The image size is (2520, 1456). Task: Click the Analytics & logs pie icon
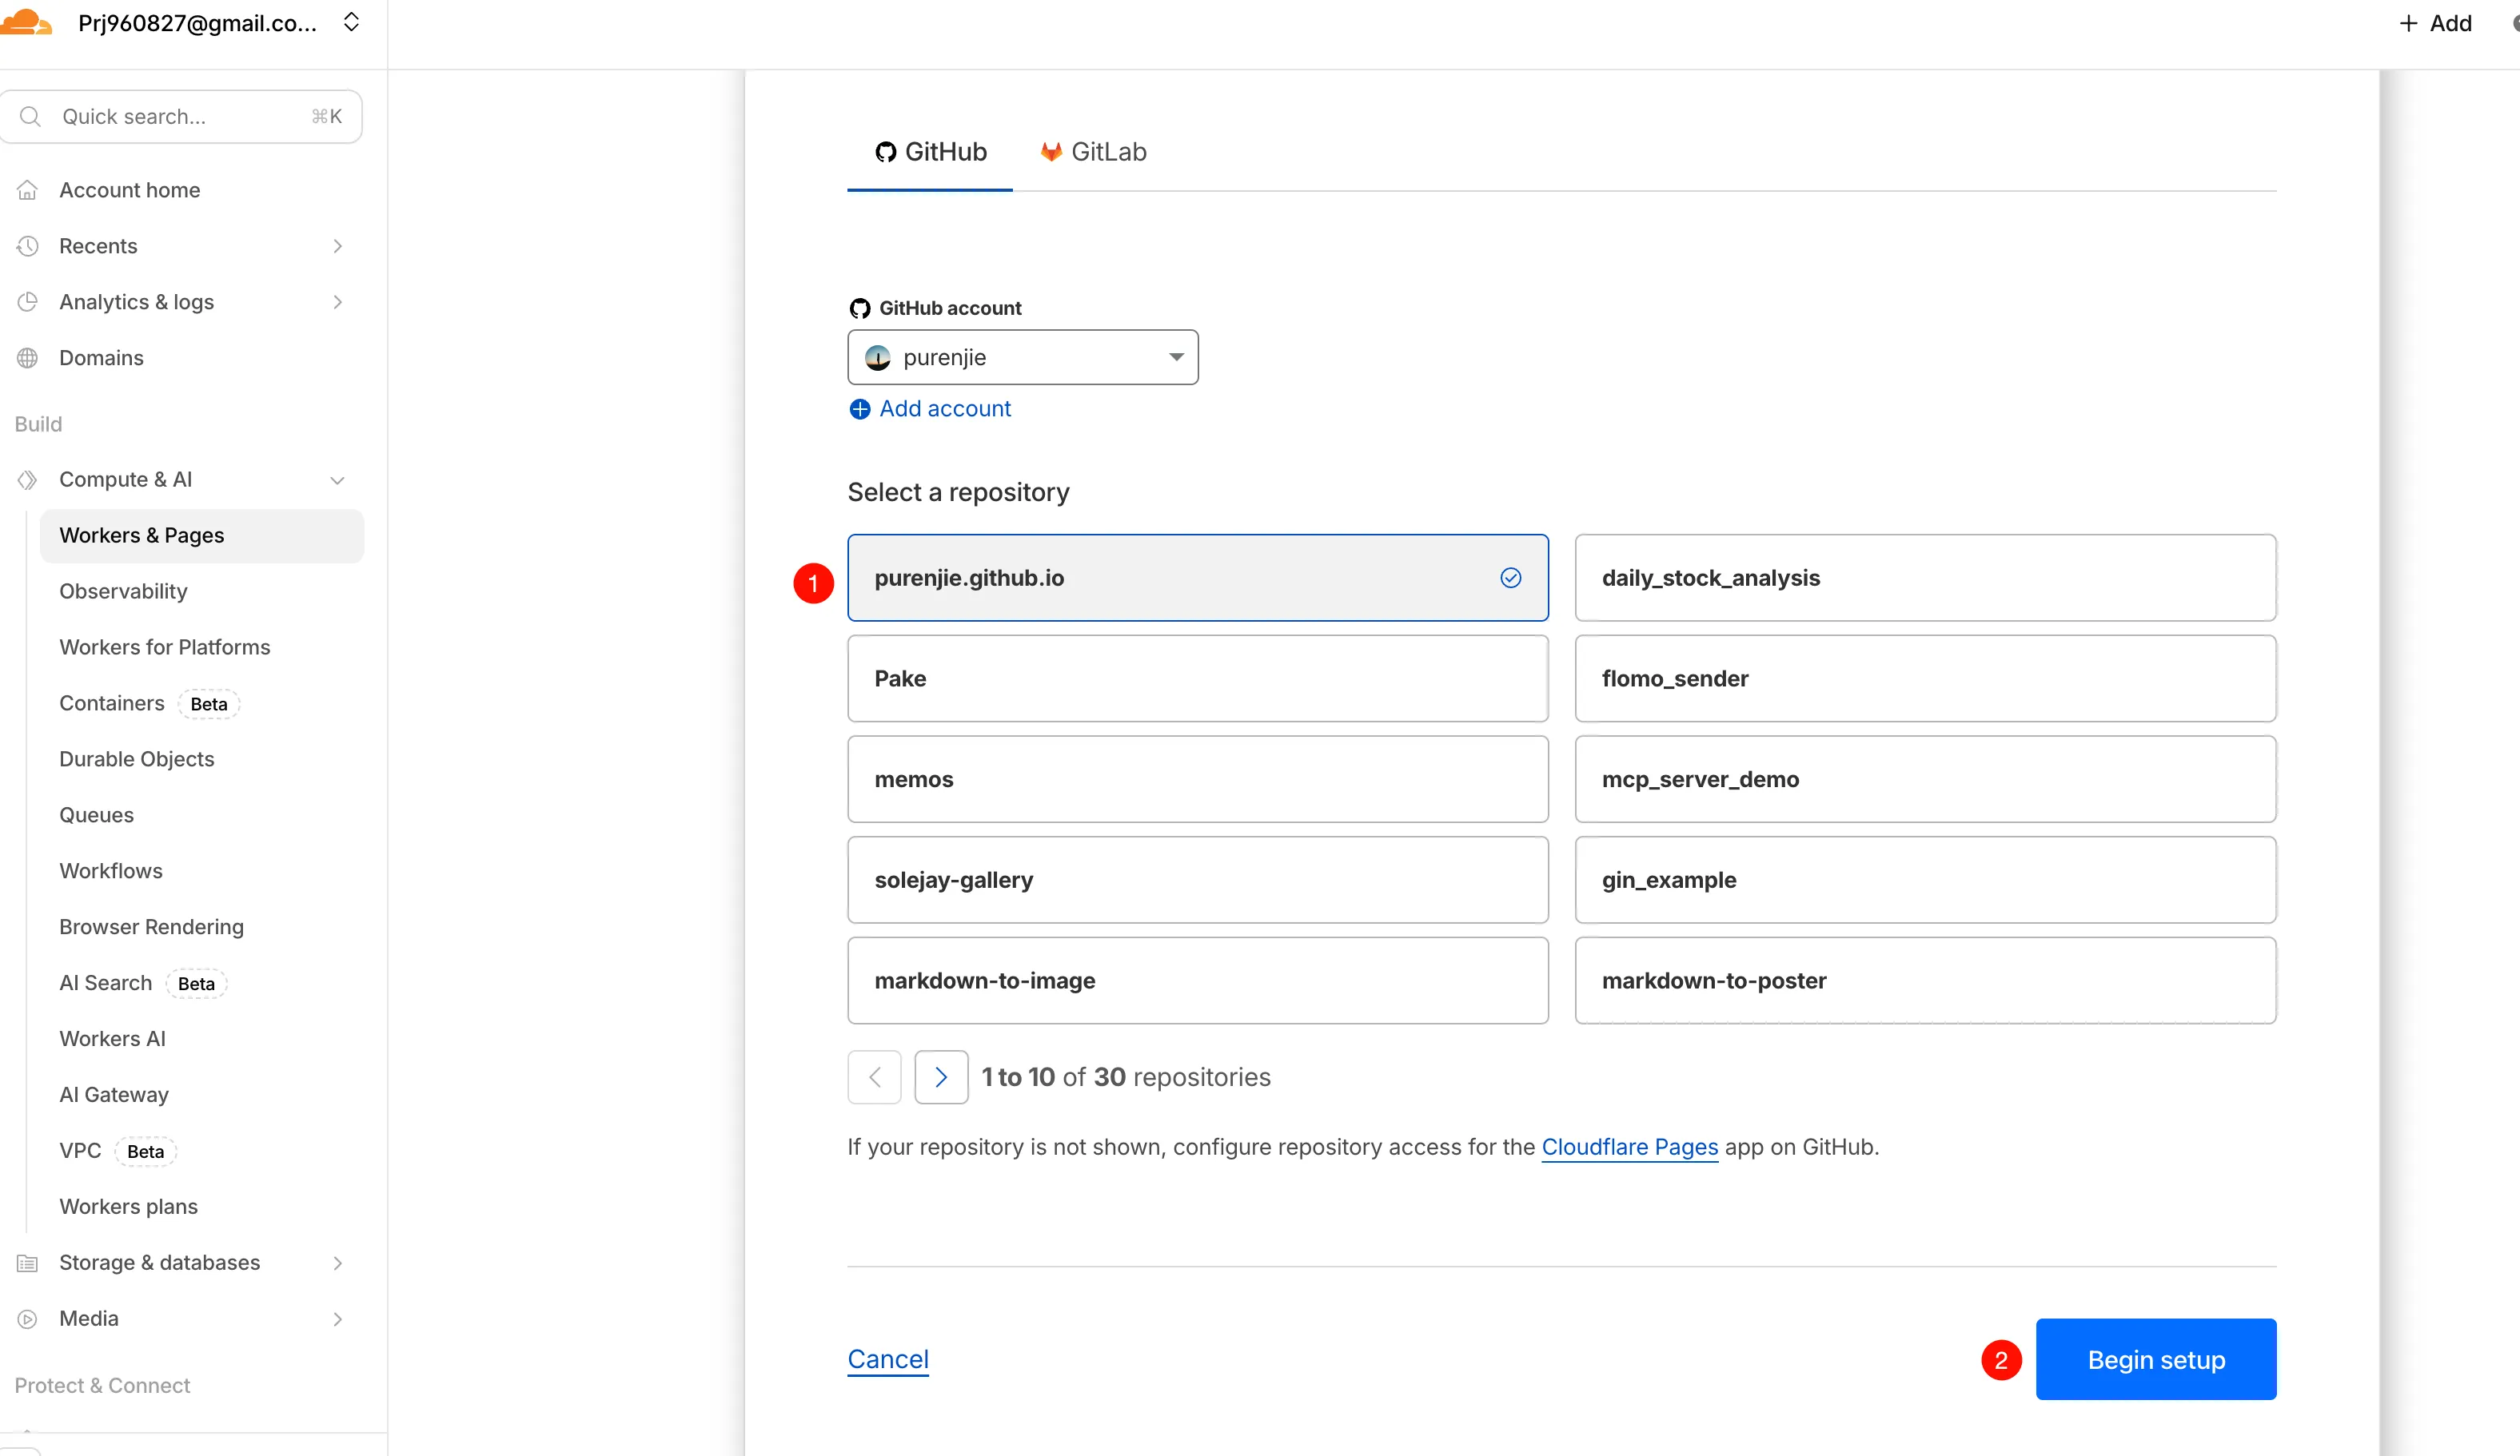(28, 302)
